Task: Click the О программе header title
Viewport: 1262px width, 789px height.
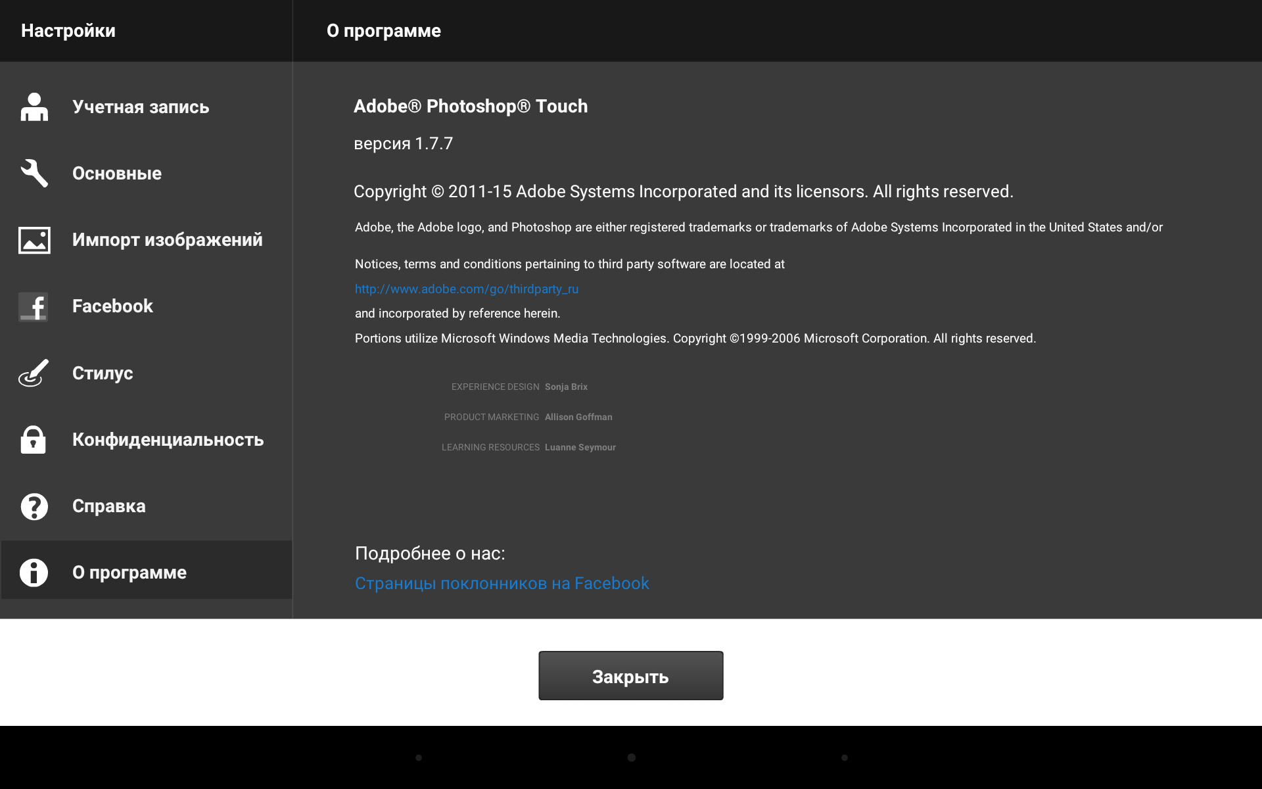Action: point(384,31)
